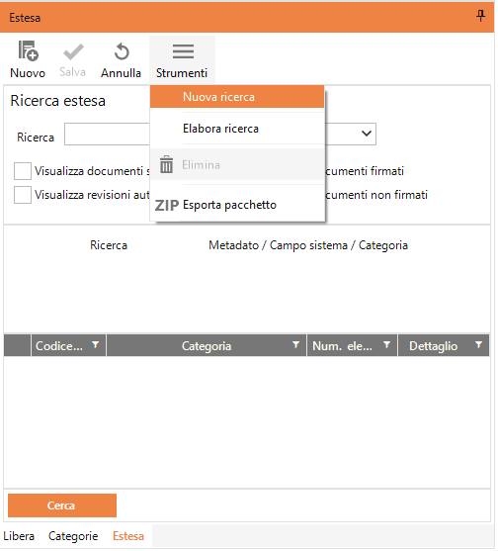
Task: Open the Num. ele... column filter
Action: click(x=386, y=344)
